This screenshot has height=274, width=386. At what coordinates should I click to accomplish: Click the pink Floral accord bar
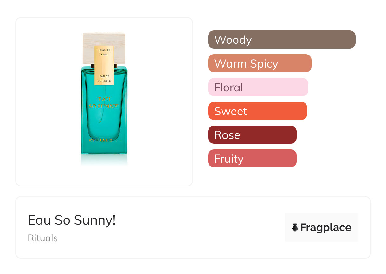click(258, 87)
